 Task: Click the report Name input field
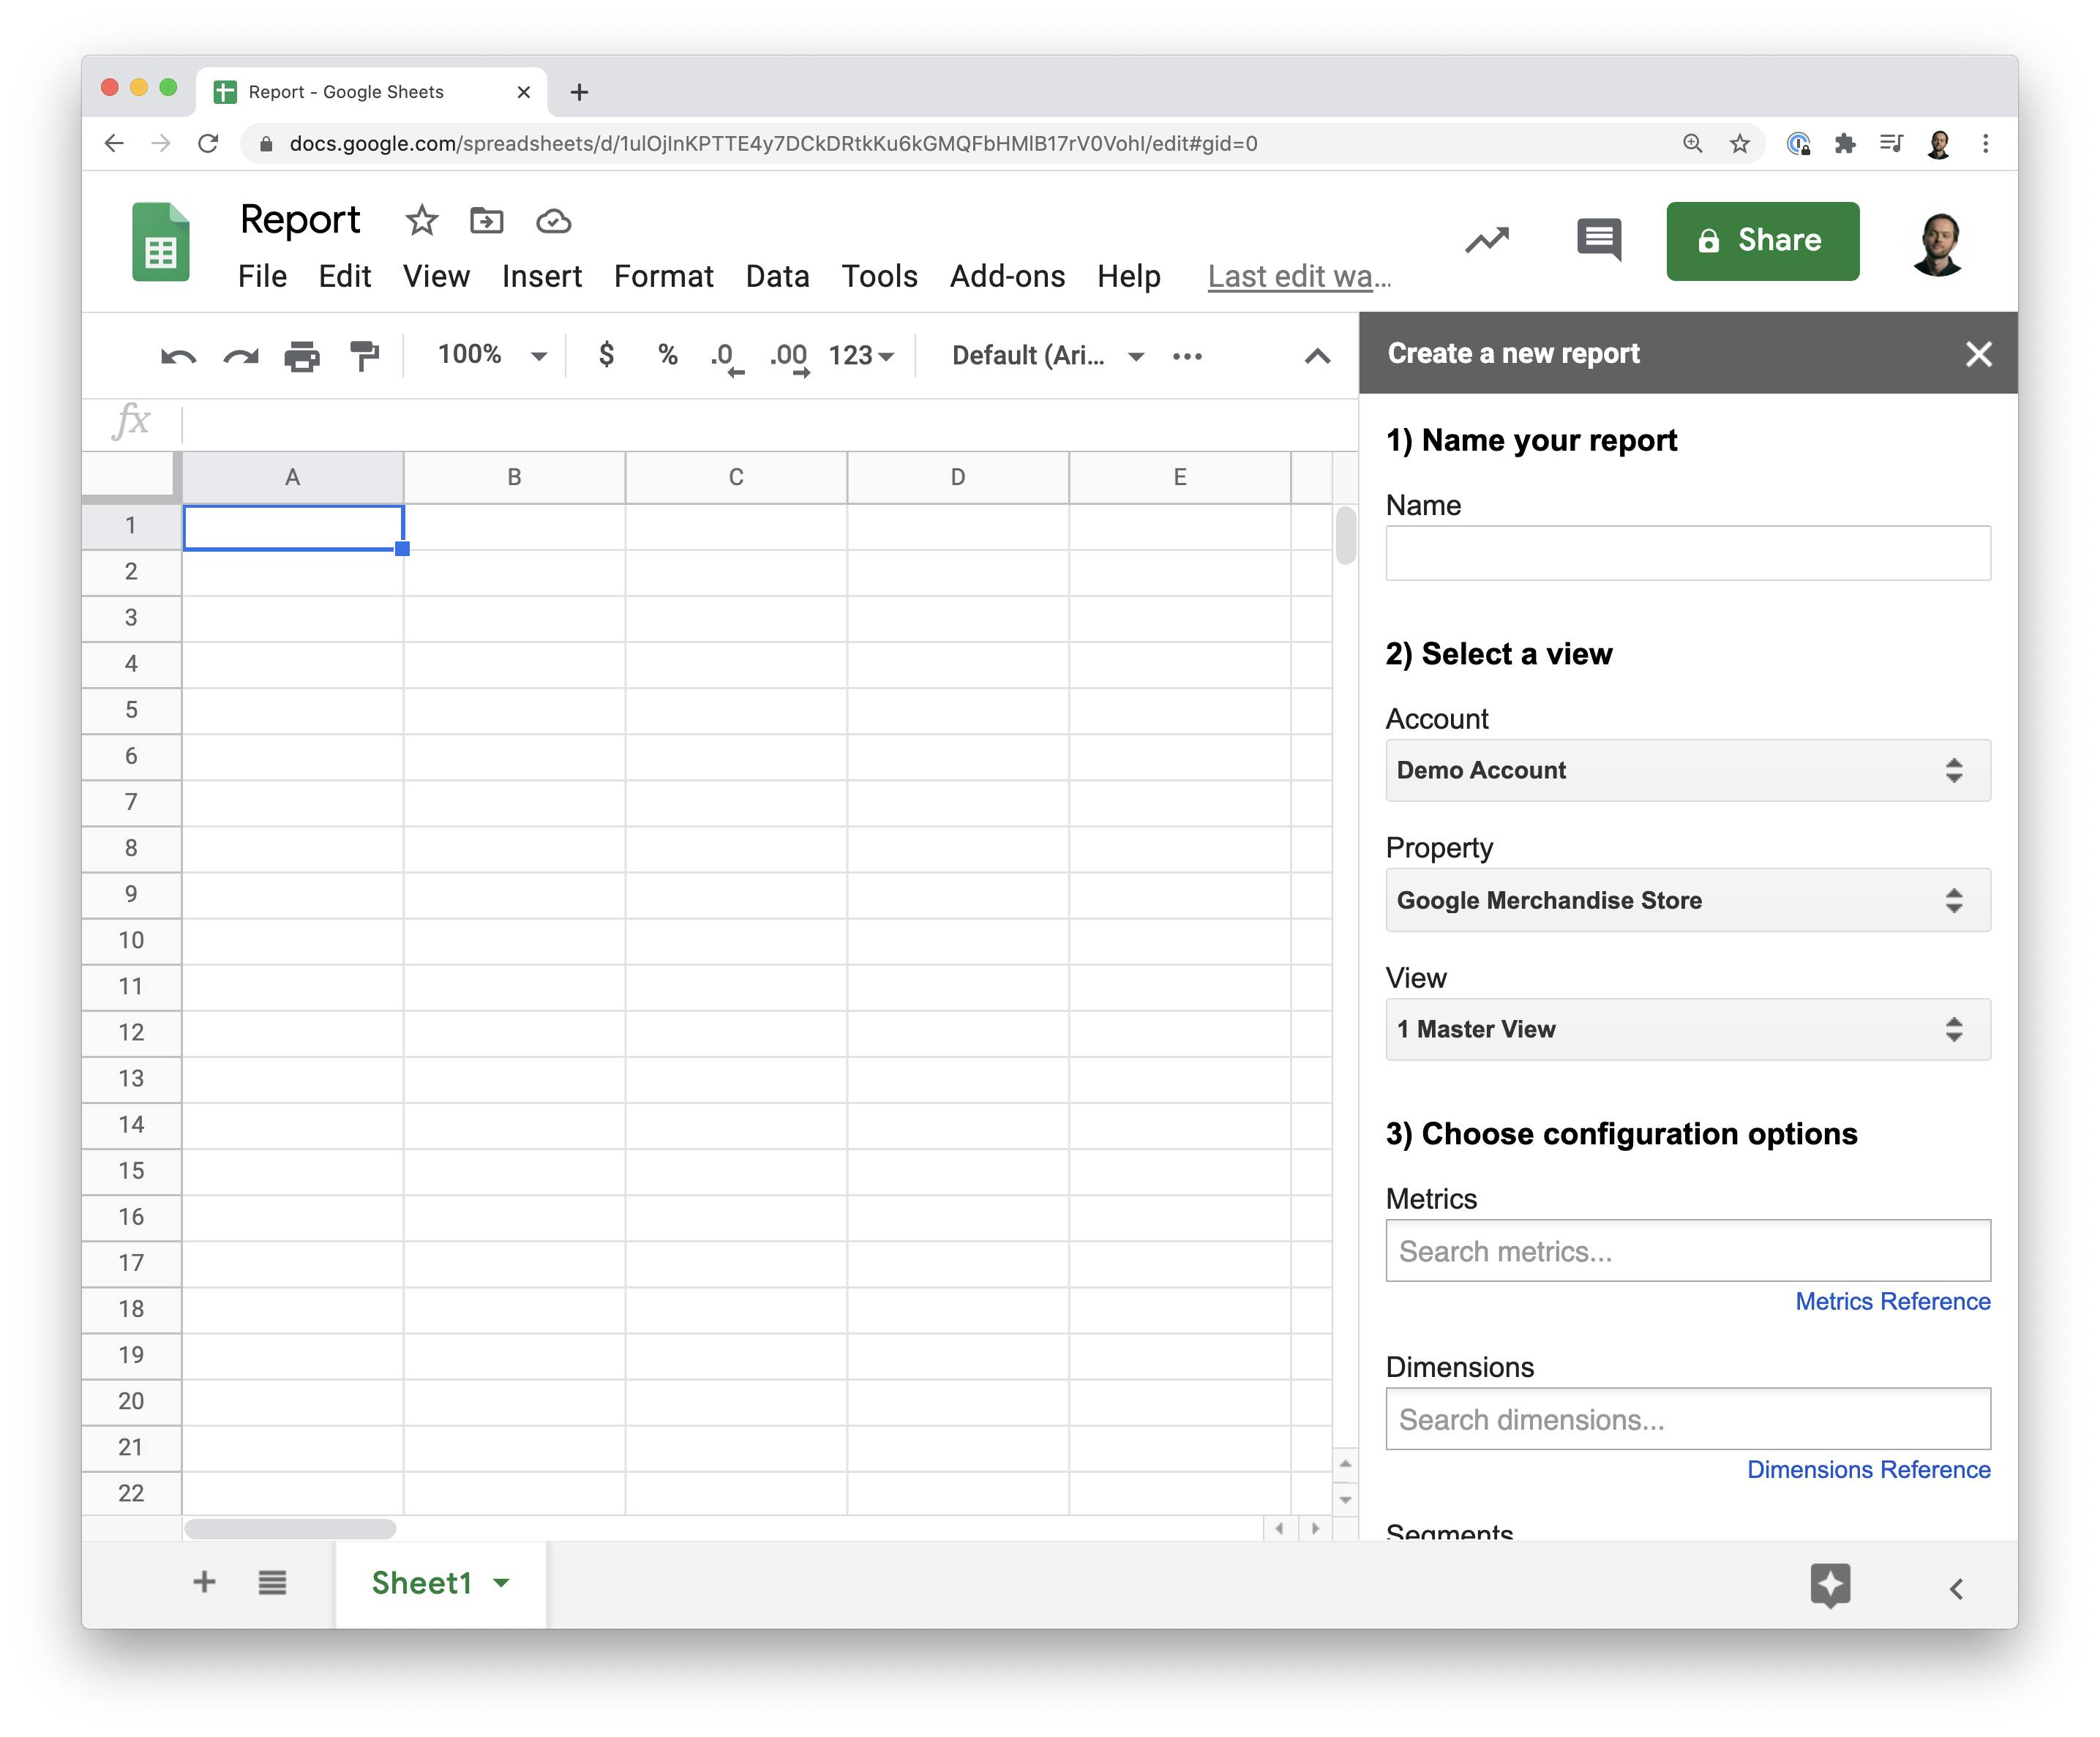[1687, 553]
